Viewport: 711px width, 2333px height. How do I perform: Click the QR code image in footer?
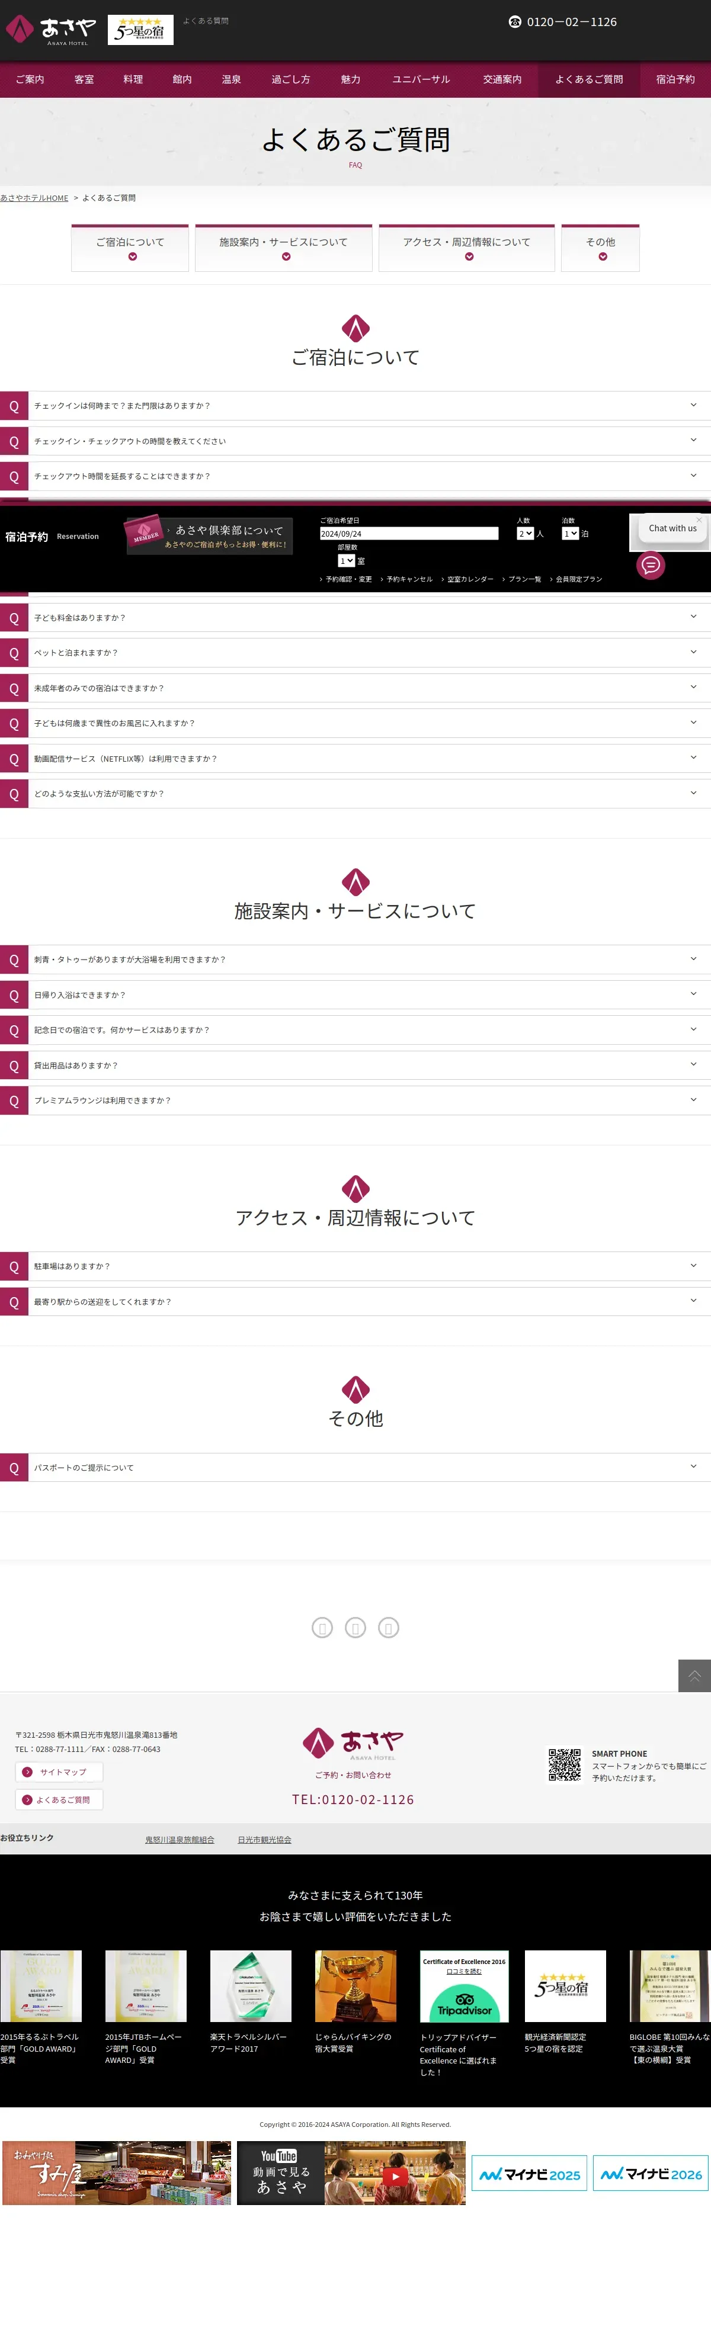click(564, 1764)
